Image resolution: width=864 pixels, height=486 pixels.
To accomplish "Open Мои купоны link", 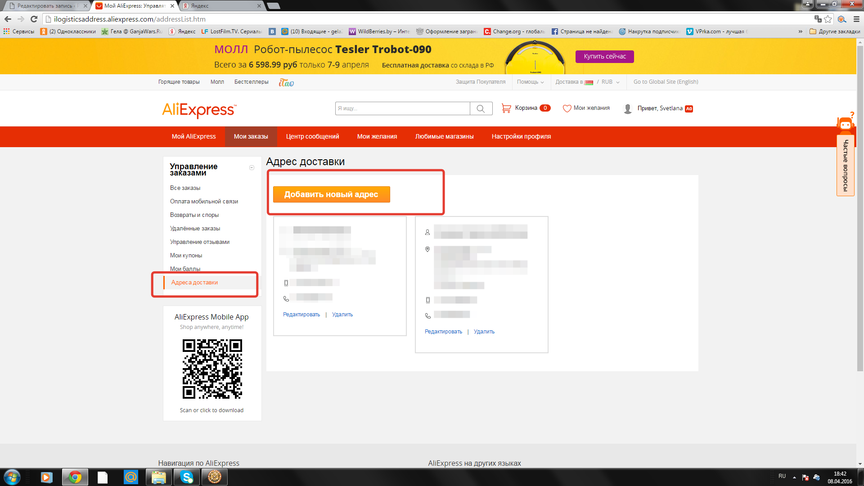I will click(186, 256).
